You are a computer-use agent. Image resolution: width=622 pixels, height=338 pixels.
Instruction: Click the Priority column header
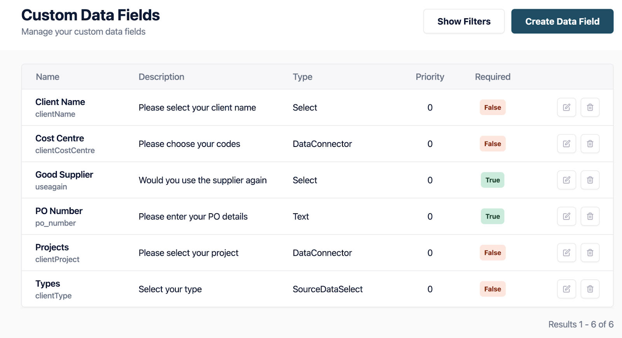[x=430, y=77]
